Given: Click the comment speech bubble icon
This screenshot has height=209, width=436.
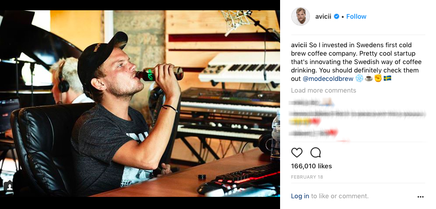Looking at the screenshot, I should [x=316, y=152].
